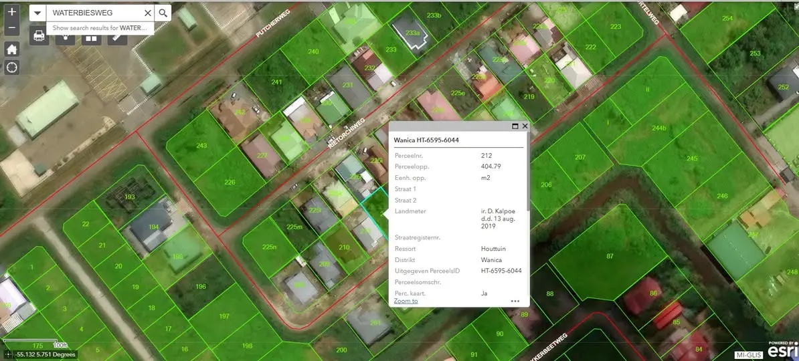Select parcel 226 on the map
Viewport: 799px width, 361px height.
coord(230,182)
